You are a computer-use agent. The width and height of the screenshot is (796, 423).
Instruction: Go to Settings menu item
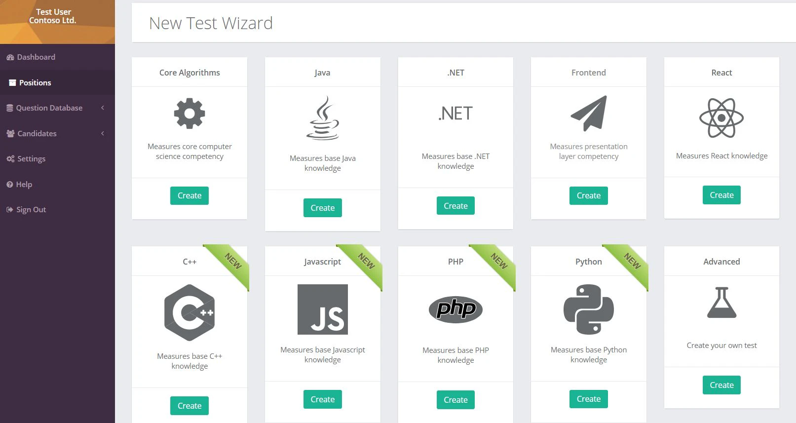(x=57, y=159)
